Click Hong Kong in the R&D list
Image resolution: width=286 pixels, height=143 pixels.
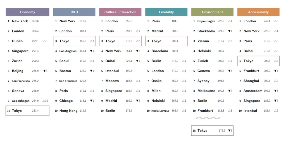(68, 111)
